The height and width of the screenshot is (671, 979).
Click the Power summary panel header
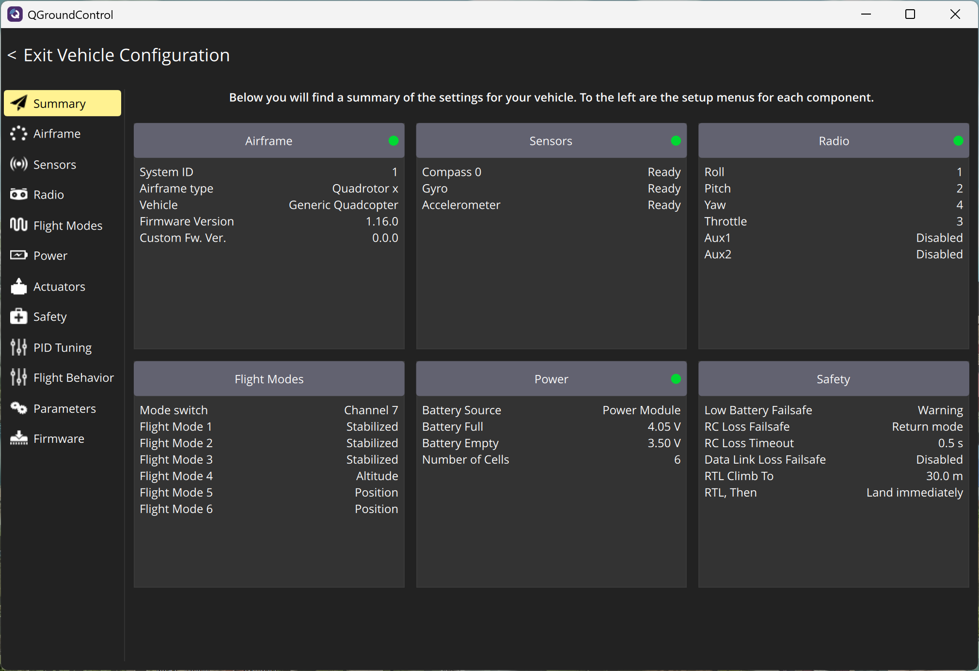pos(551,379)
